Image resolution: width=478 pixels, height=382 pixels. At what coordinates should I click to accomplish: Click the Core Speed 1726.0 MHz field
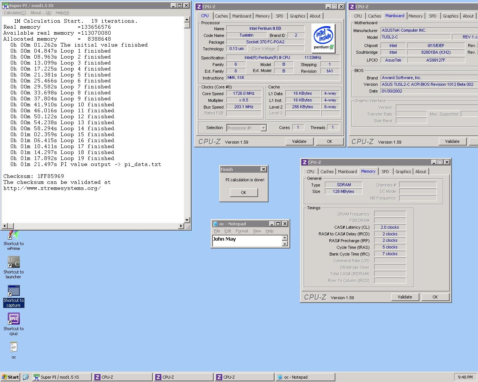click(x=244, y=93)
